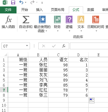
Task: Select cell with name 刘飞
Action: pyautogui.click(x=38, y=80)
